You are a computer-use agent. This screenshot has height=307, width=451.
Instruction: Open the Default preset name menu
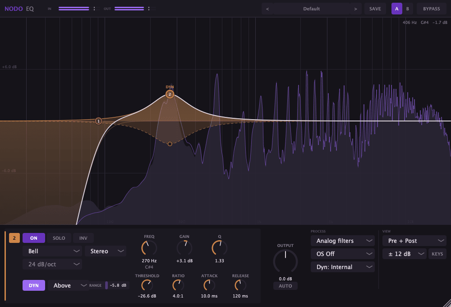tap(312, 9)
